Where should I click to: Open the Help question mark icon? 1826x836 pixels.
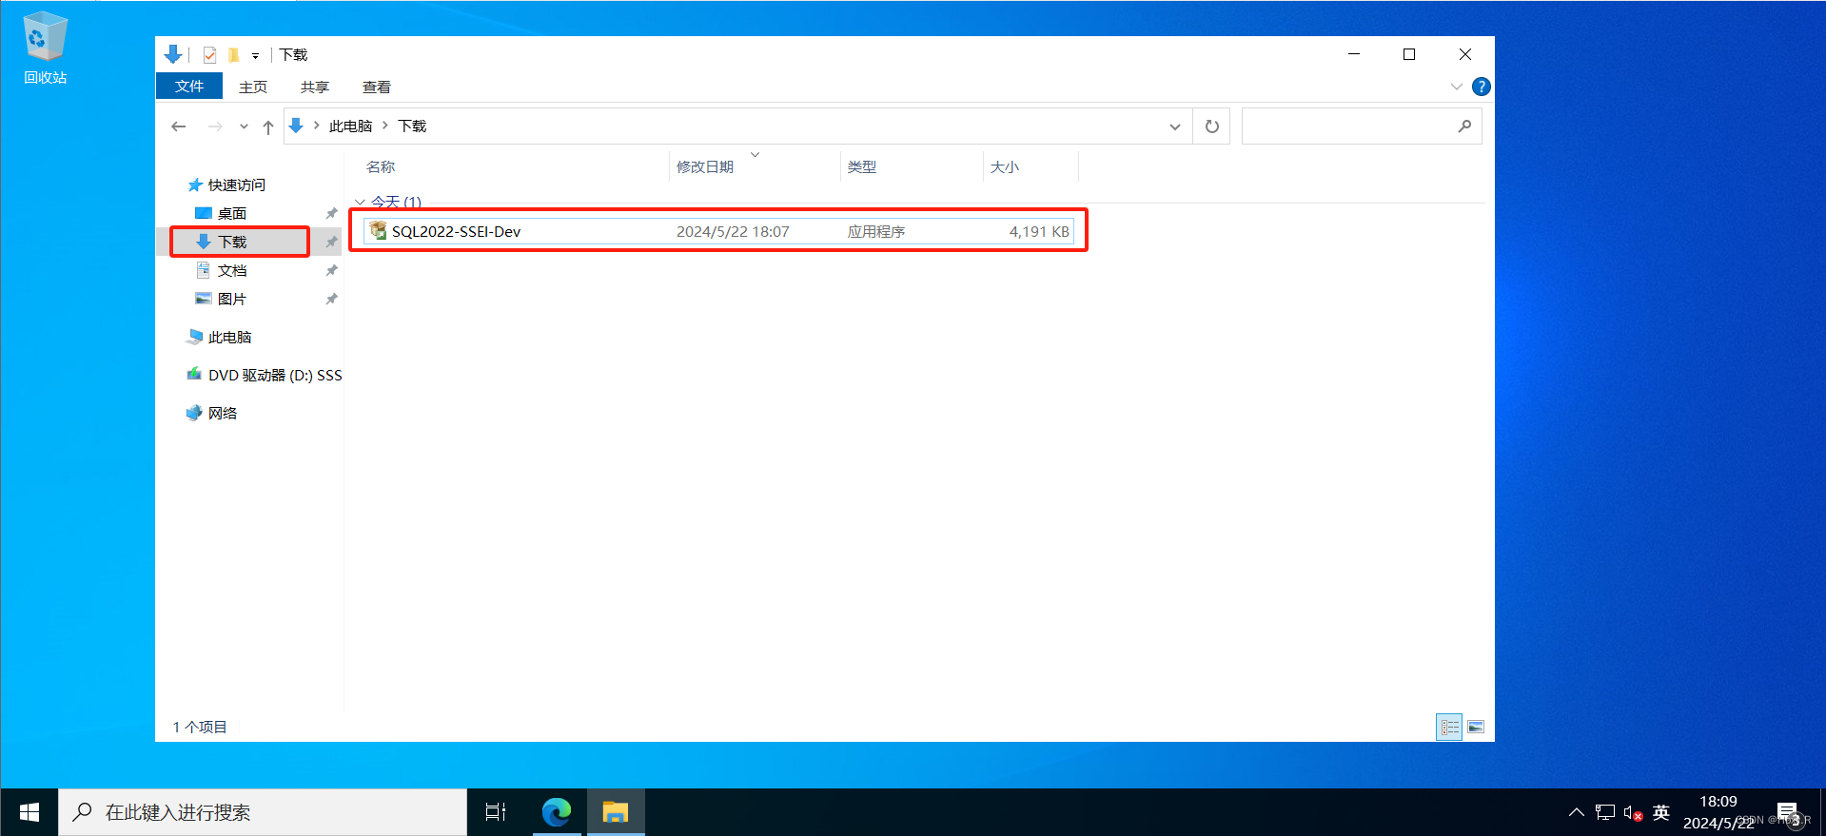click(1482, 87)
